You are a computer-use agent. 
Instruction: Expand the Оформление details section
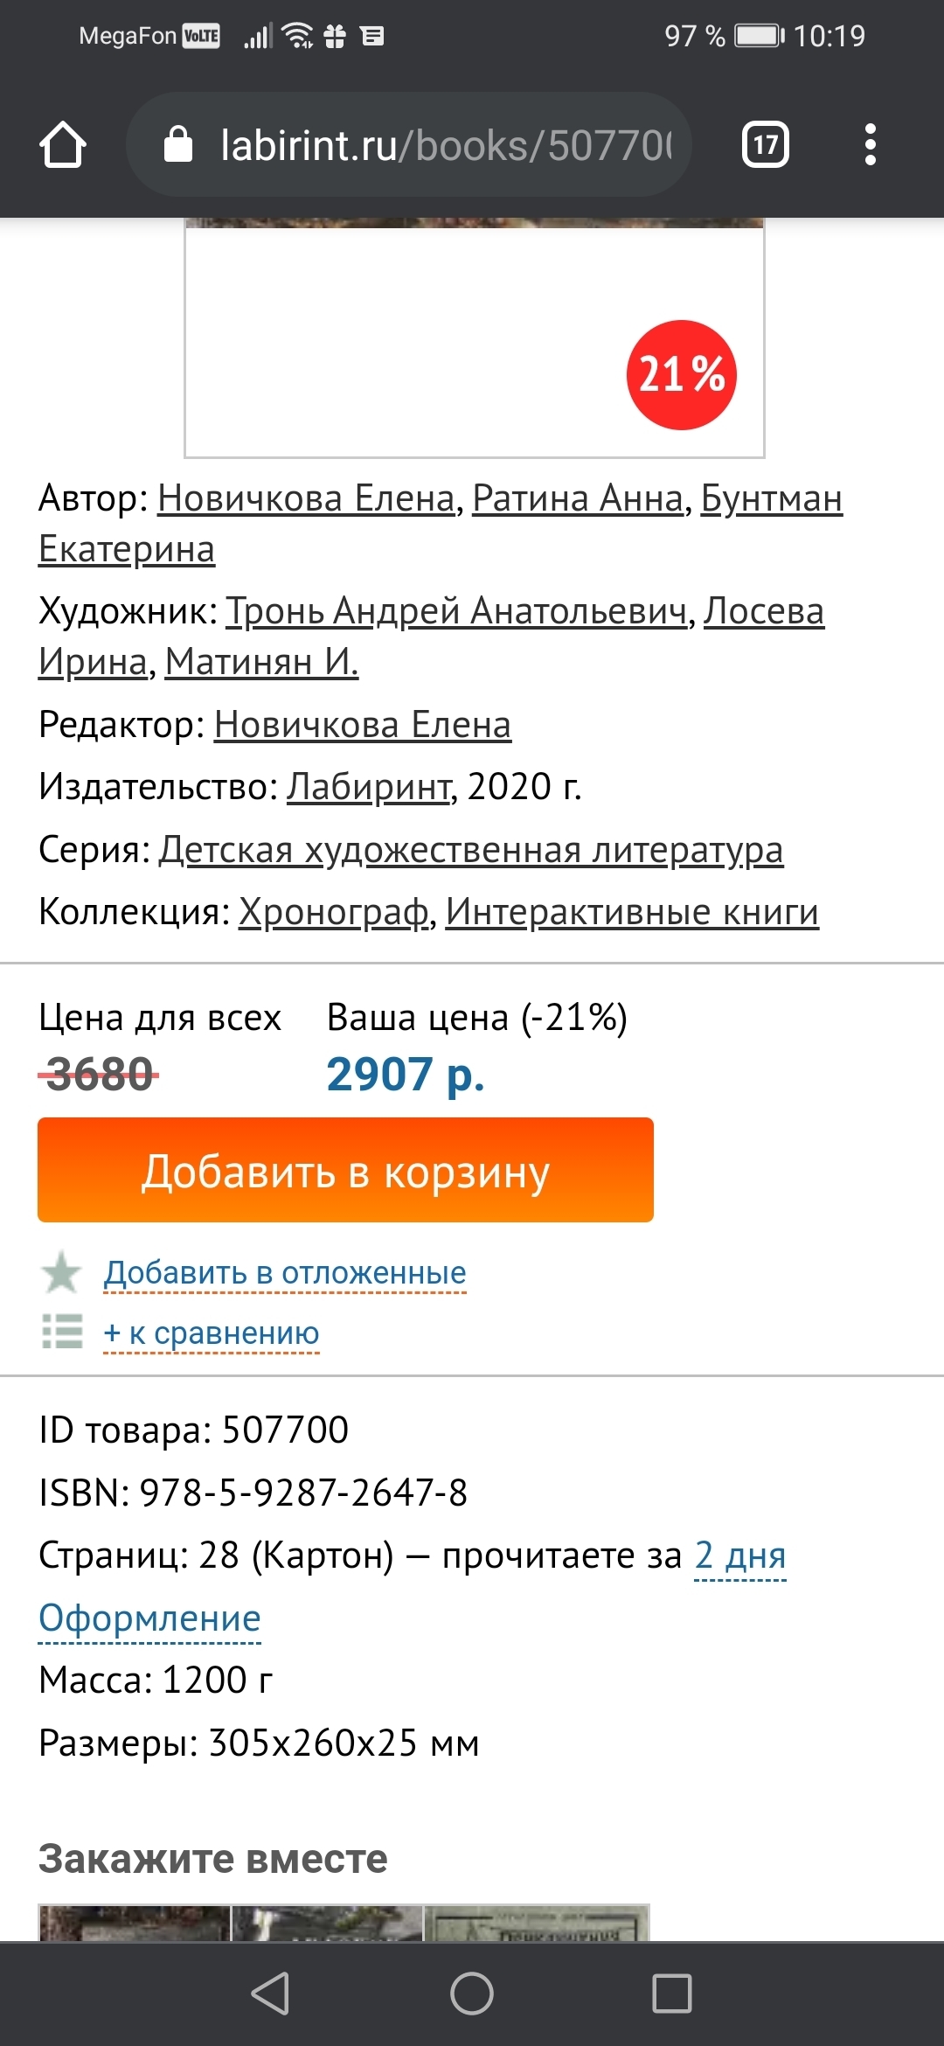click(x=149, y=1618)
